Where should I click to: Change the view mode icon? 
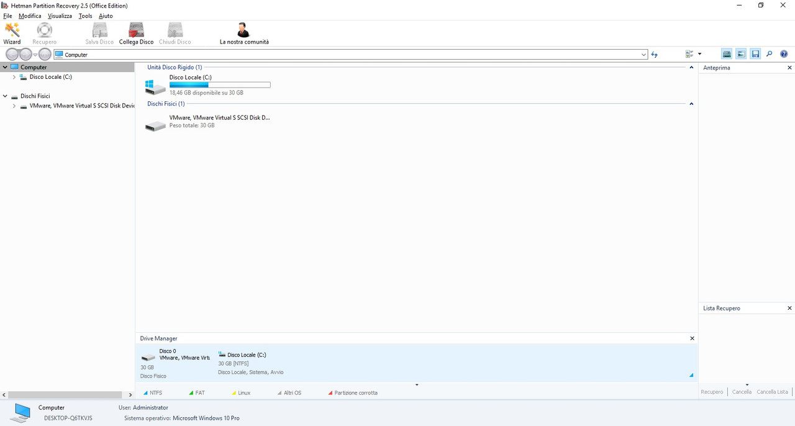(689, 55)
